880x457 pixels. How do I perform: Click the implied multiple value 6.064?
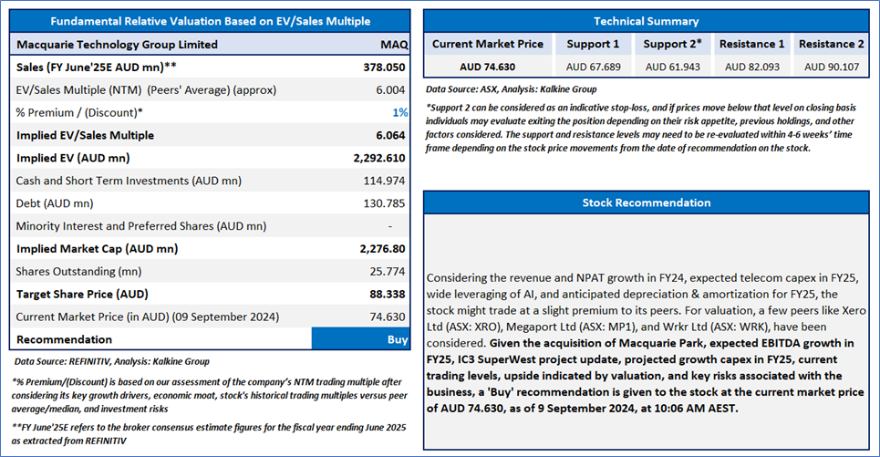pos(390,135)
